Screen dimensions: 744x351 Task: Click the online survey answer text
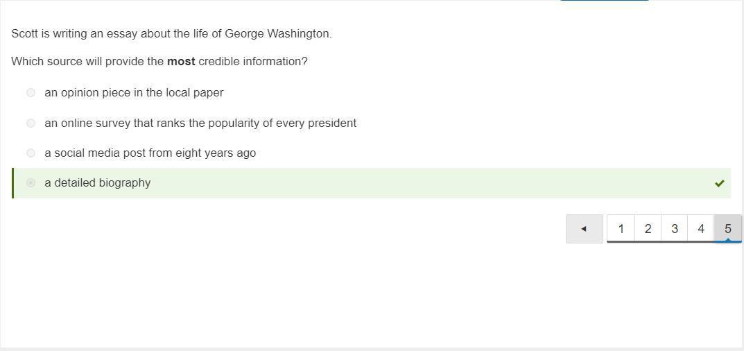200,123
